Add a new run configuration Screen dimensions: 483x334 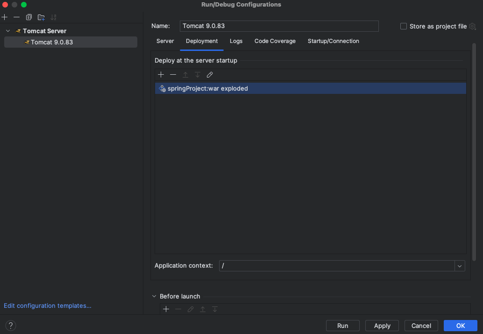pos(5,17)
